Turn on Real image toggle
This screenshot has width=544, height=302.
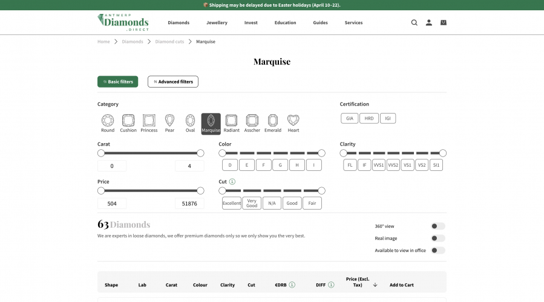(437, 238)
